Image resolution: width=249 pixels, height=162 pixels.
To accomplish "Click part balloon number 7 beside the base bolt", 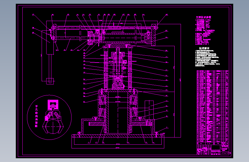I will coord(167,128).
